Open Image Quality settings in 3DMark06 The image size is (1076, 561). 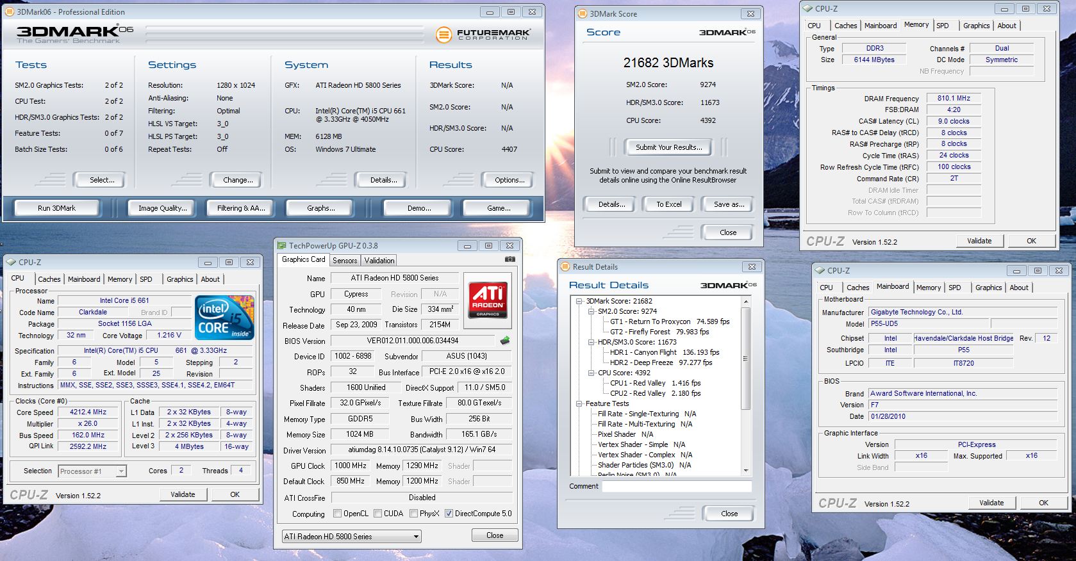tap(162, 208)
